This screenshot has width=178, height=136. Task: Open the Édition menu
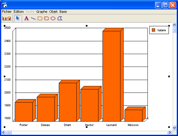point(19,12)
